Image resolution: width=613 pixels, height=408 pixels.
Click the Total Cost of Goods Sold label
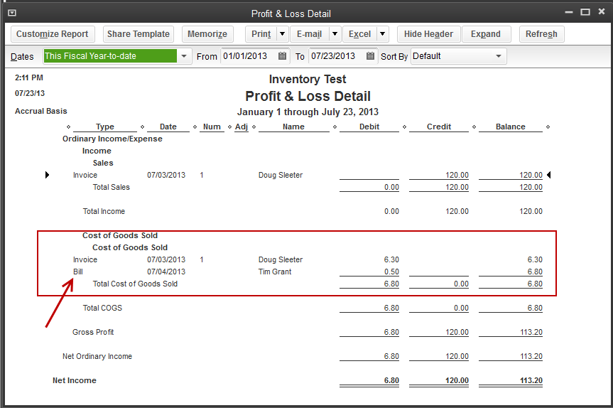click(x=135, y=284)
